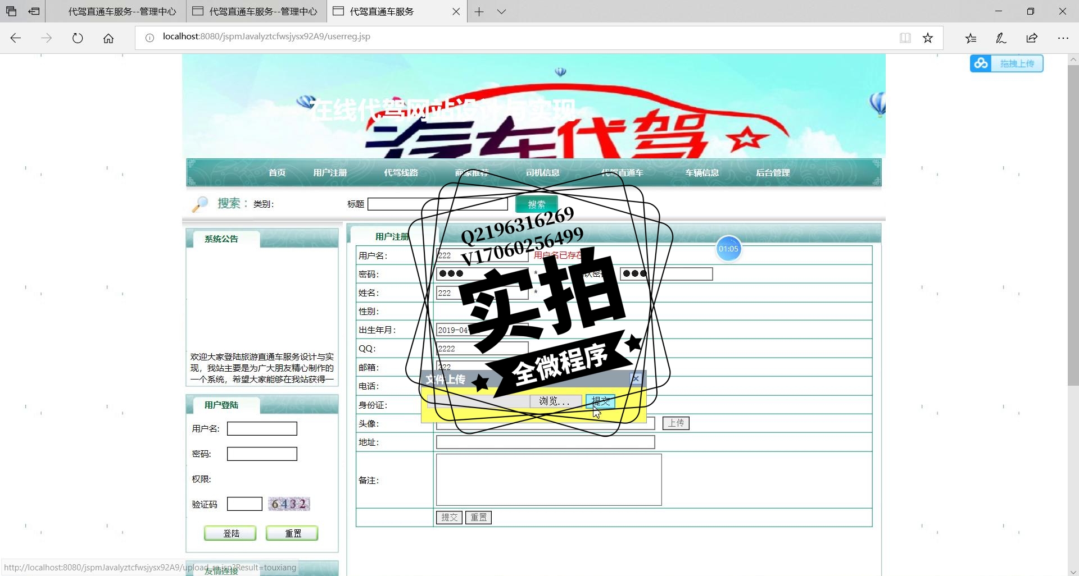The width and height of the screenshot is (1079, 576).
Task: Open the tabs you've set aside
Action: 11,11
